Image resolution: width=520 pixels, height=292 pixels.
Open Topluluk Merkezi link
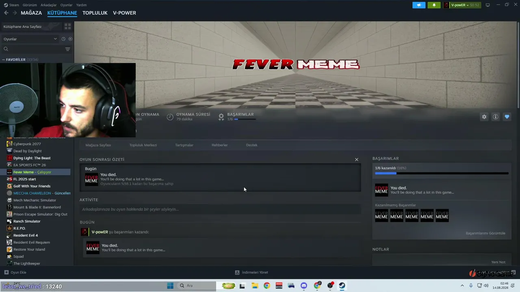pyautogui.click(x=143, y=145)
